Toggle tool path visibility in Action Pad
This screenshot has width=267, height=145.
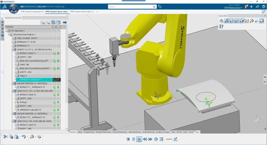(x=257, y=21)
